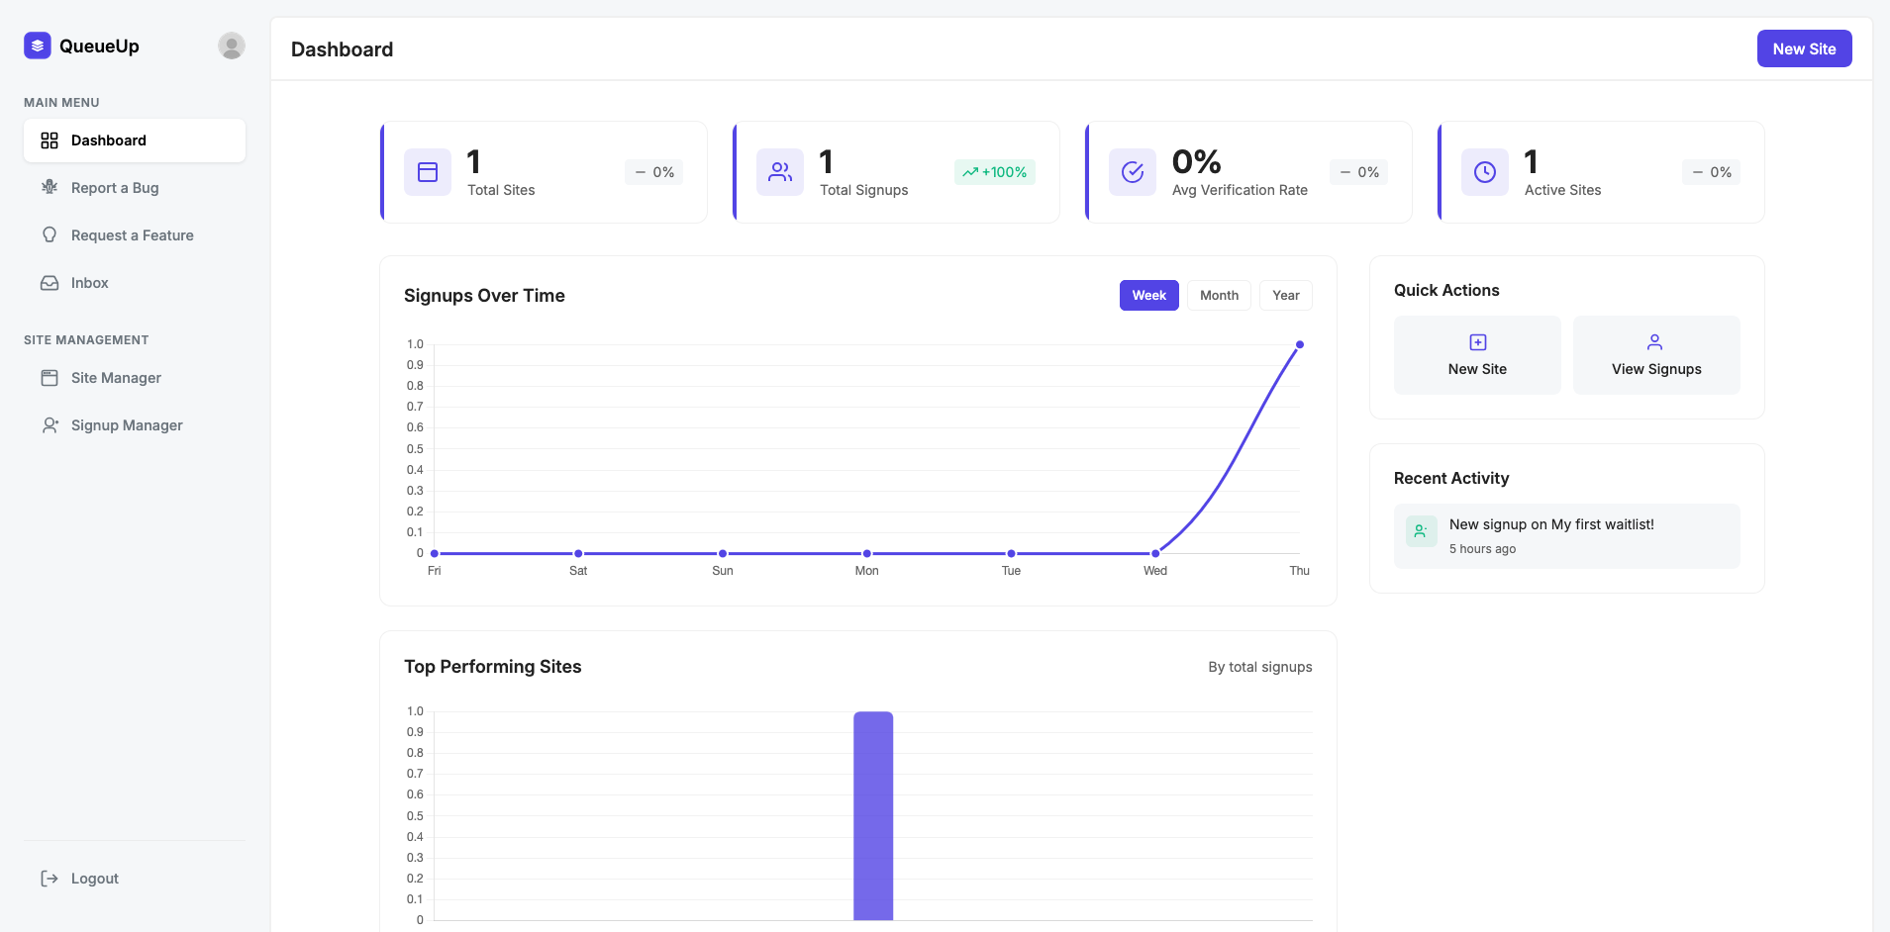Click the Site Manager window icon

pyautogui.click(x=50, y=378)
